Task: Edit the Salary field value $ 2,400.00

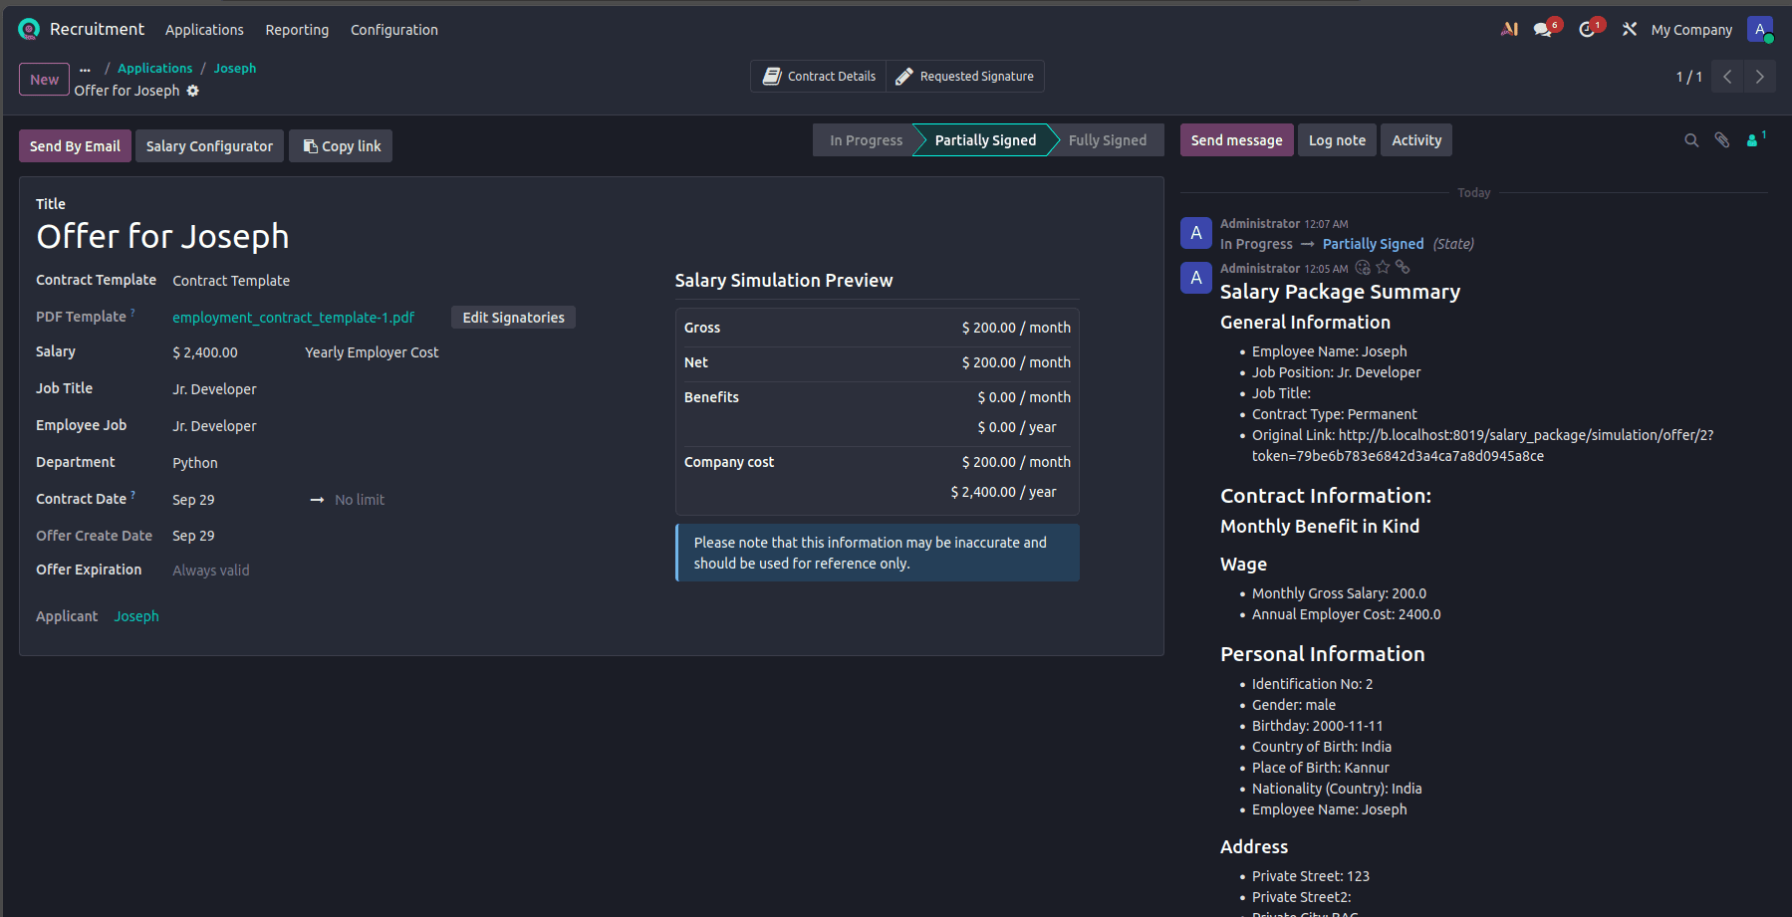Action: click(205, 352)
